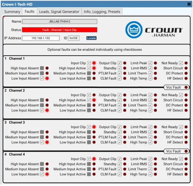Toggle Channel 2 Limit Therm checkbox
Viewport: 193px width, 186px height.
click(150, 105)
